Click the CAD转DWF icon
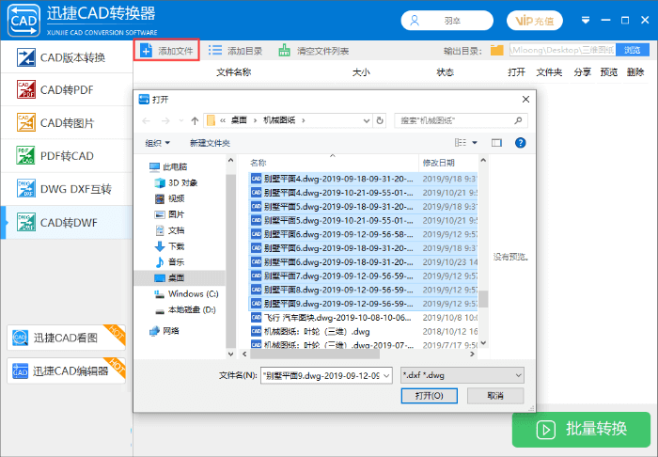The image size is (658, 457). click(x=26, y=222)
